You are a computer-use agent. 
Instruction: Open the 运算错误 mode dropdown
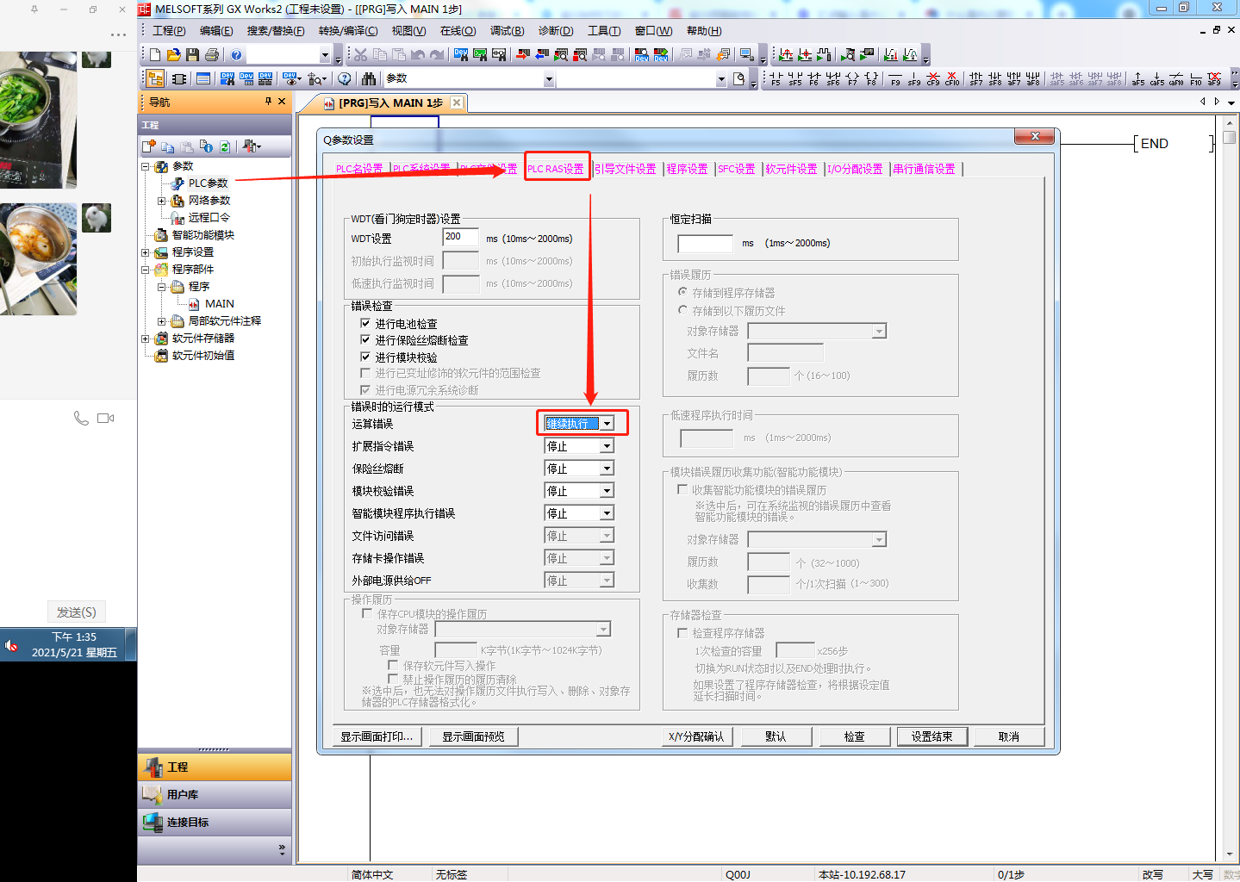click(x=608, y=423)
